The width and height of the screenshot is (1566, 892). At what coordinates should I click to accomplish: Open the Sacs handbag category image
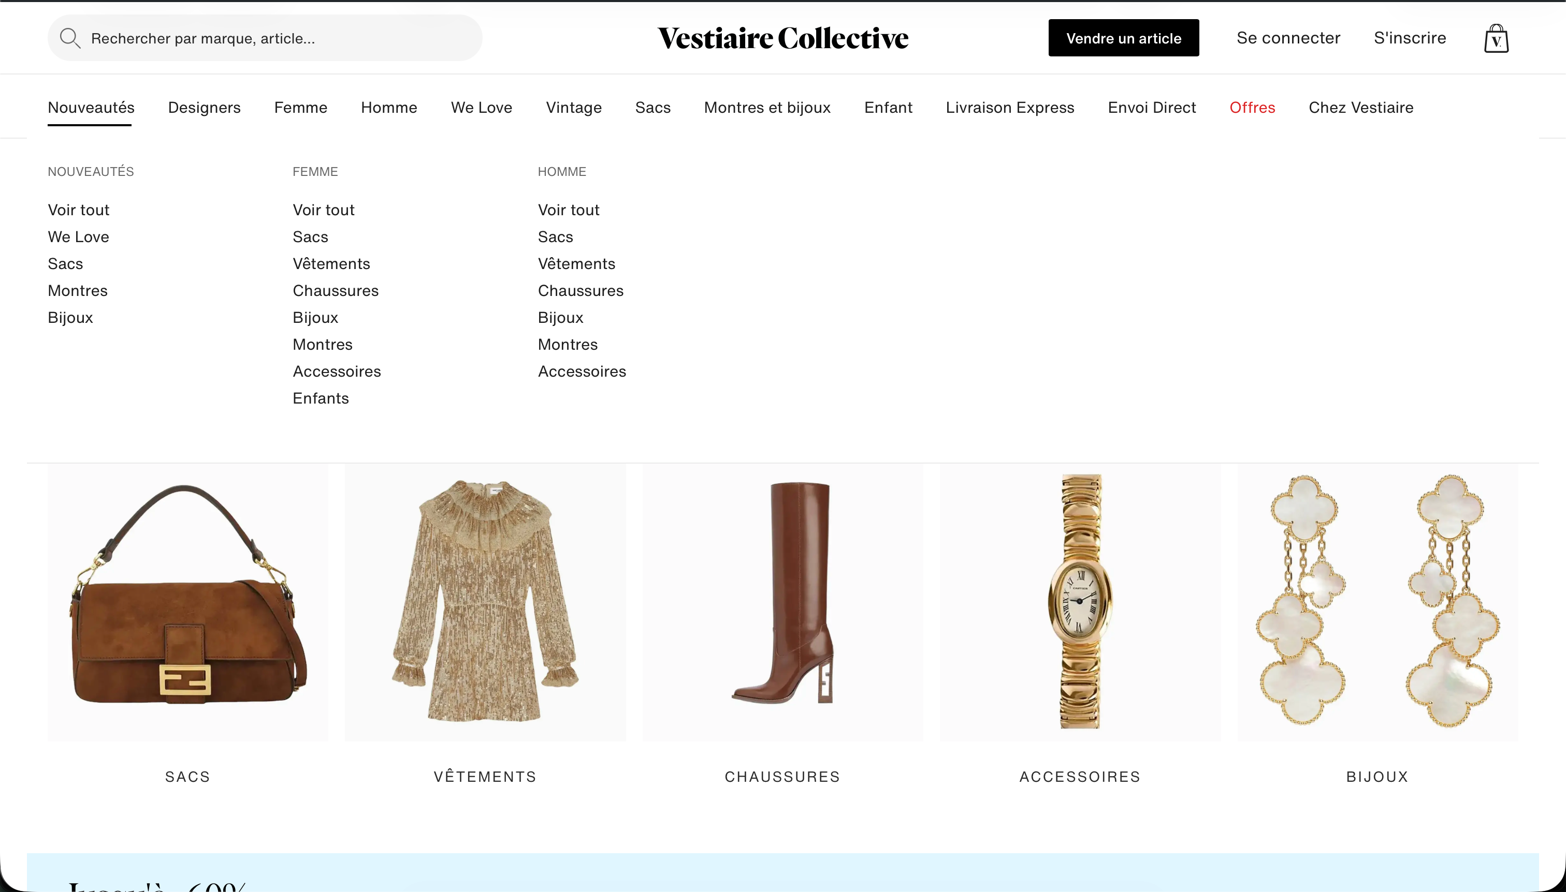pos(187,602)
